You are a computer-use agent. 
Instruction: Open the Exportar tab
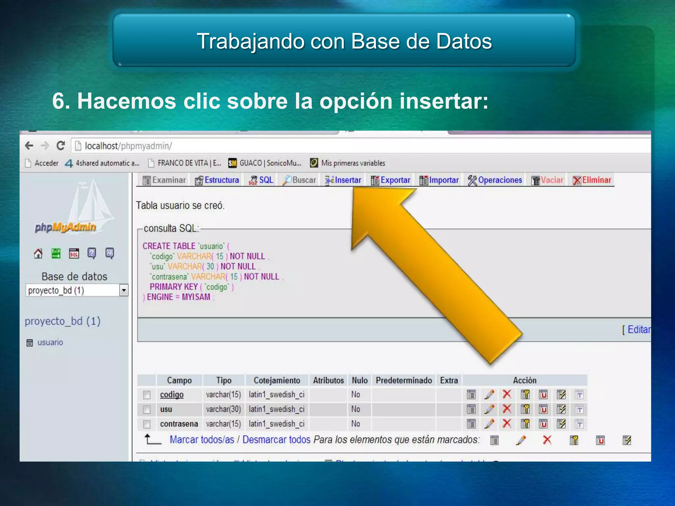coord(391,180)
